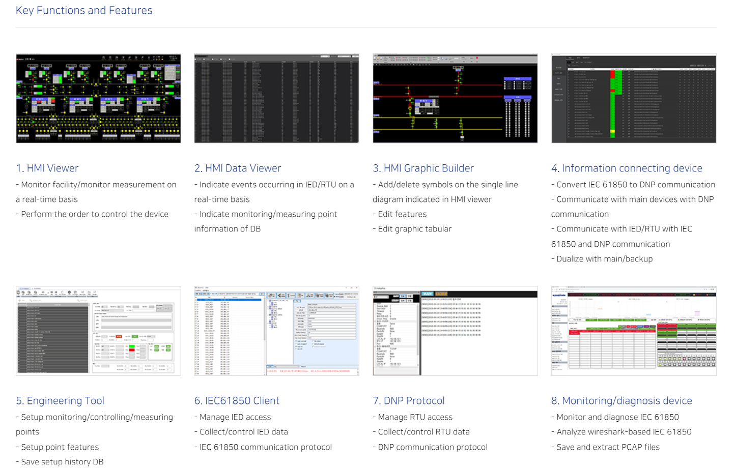The width and height of the screenshot is (735, 468).
Task: Open the Engineering Tool feature link
Action: [60, 400]
